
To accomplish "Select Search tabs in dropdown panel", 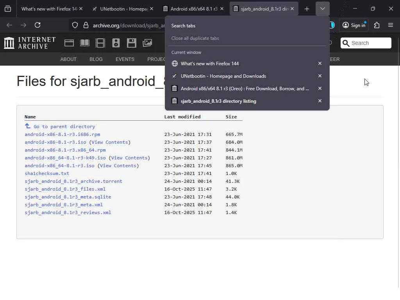I will (183, 26).
